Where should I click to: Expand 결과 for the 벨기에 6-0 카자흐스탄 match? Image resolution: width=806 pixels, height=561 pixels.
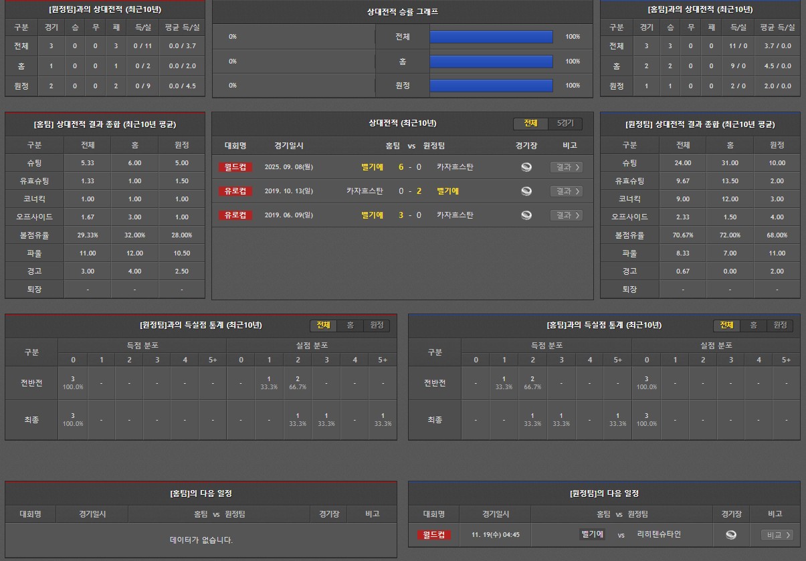[566, 167]
